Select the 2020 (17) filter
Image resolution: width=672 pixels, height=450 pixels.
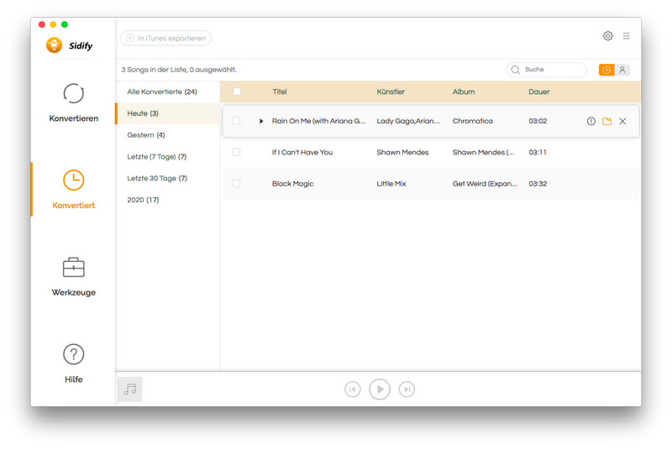point(167,200)
